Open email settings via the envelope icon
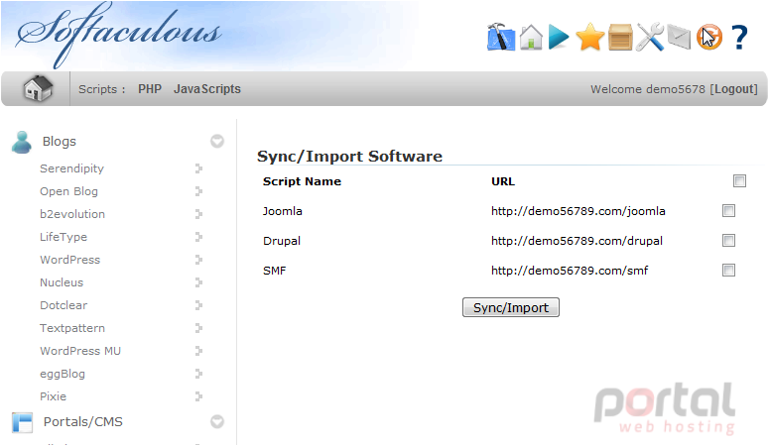The image size is (770, 446). coord(679,38)
